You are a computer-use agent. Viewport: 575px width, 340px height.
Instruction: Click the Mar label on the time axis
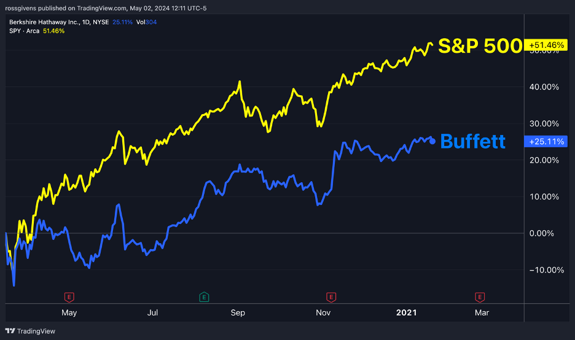(482, 312)
